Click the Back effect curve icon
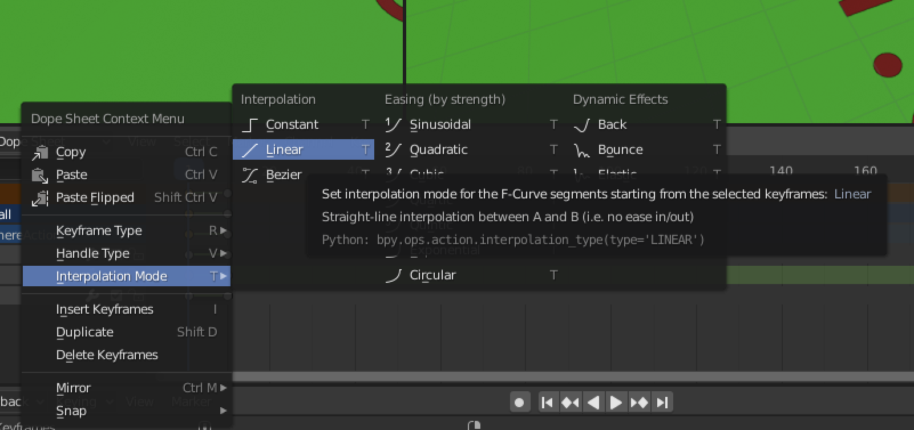The height and width of the screenshot is (430, 914). pyautogui.click(x=581, y=125)
